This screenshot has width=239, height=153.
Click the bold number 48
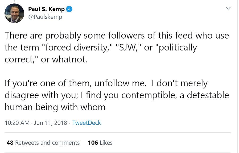(x=10, y=143)
